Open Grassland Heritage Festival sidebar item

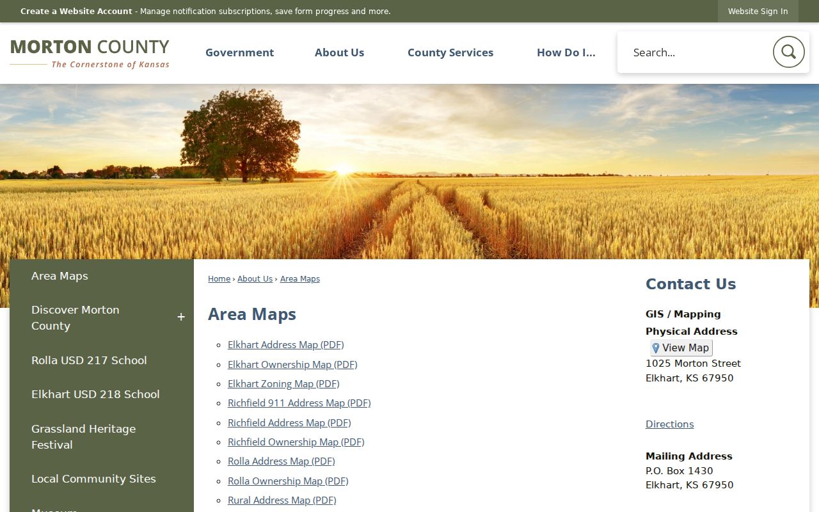pyautogui.click(x=102, y=437)
